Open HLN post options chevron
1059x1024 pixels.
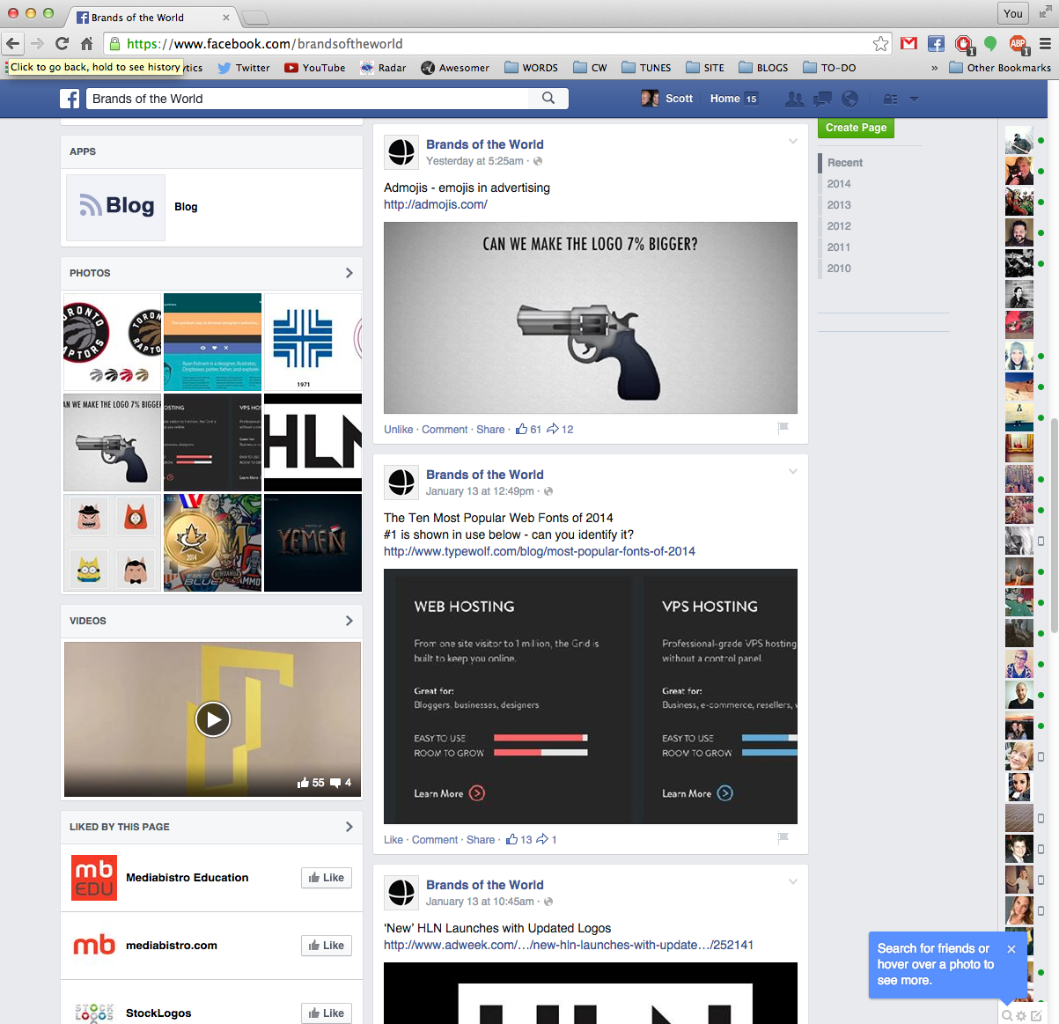pos(793,881)
